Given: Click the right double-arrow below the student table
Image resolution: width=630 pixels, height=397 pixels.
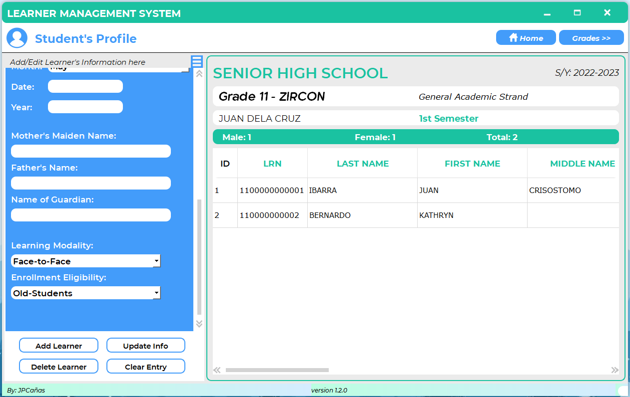Looking at the screenshot, I should coord(615,370).
